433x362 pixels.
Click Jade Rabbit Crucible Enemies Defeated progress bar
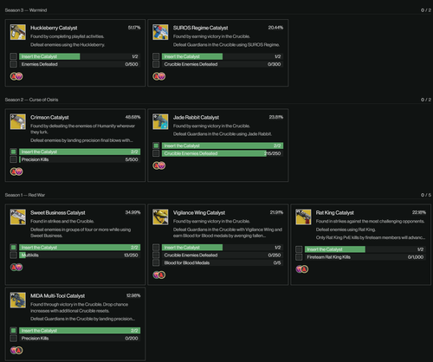pos(223,153)
